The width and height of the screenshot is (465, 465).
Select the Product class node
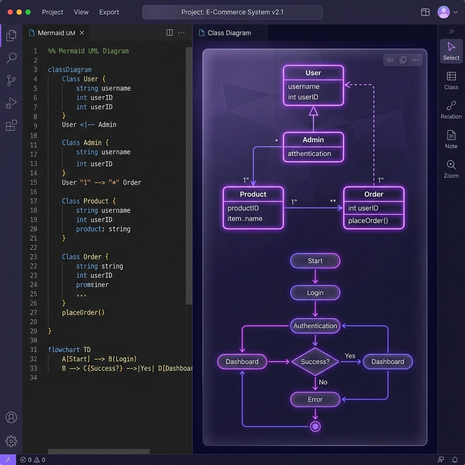coord(253,208)
